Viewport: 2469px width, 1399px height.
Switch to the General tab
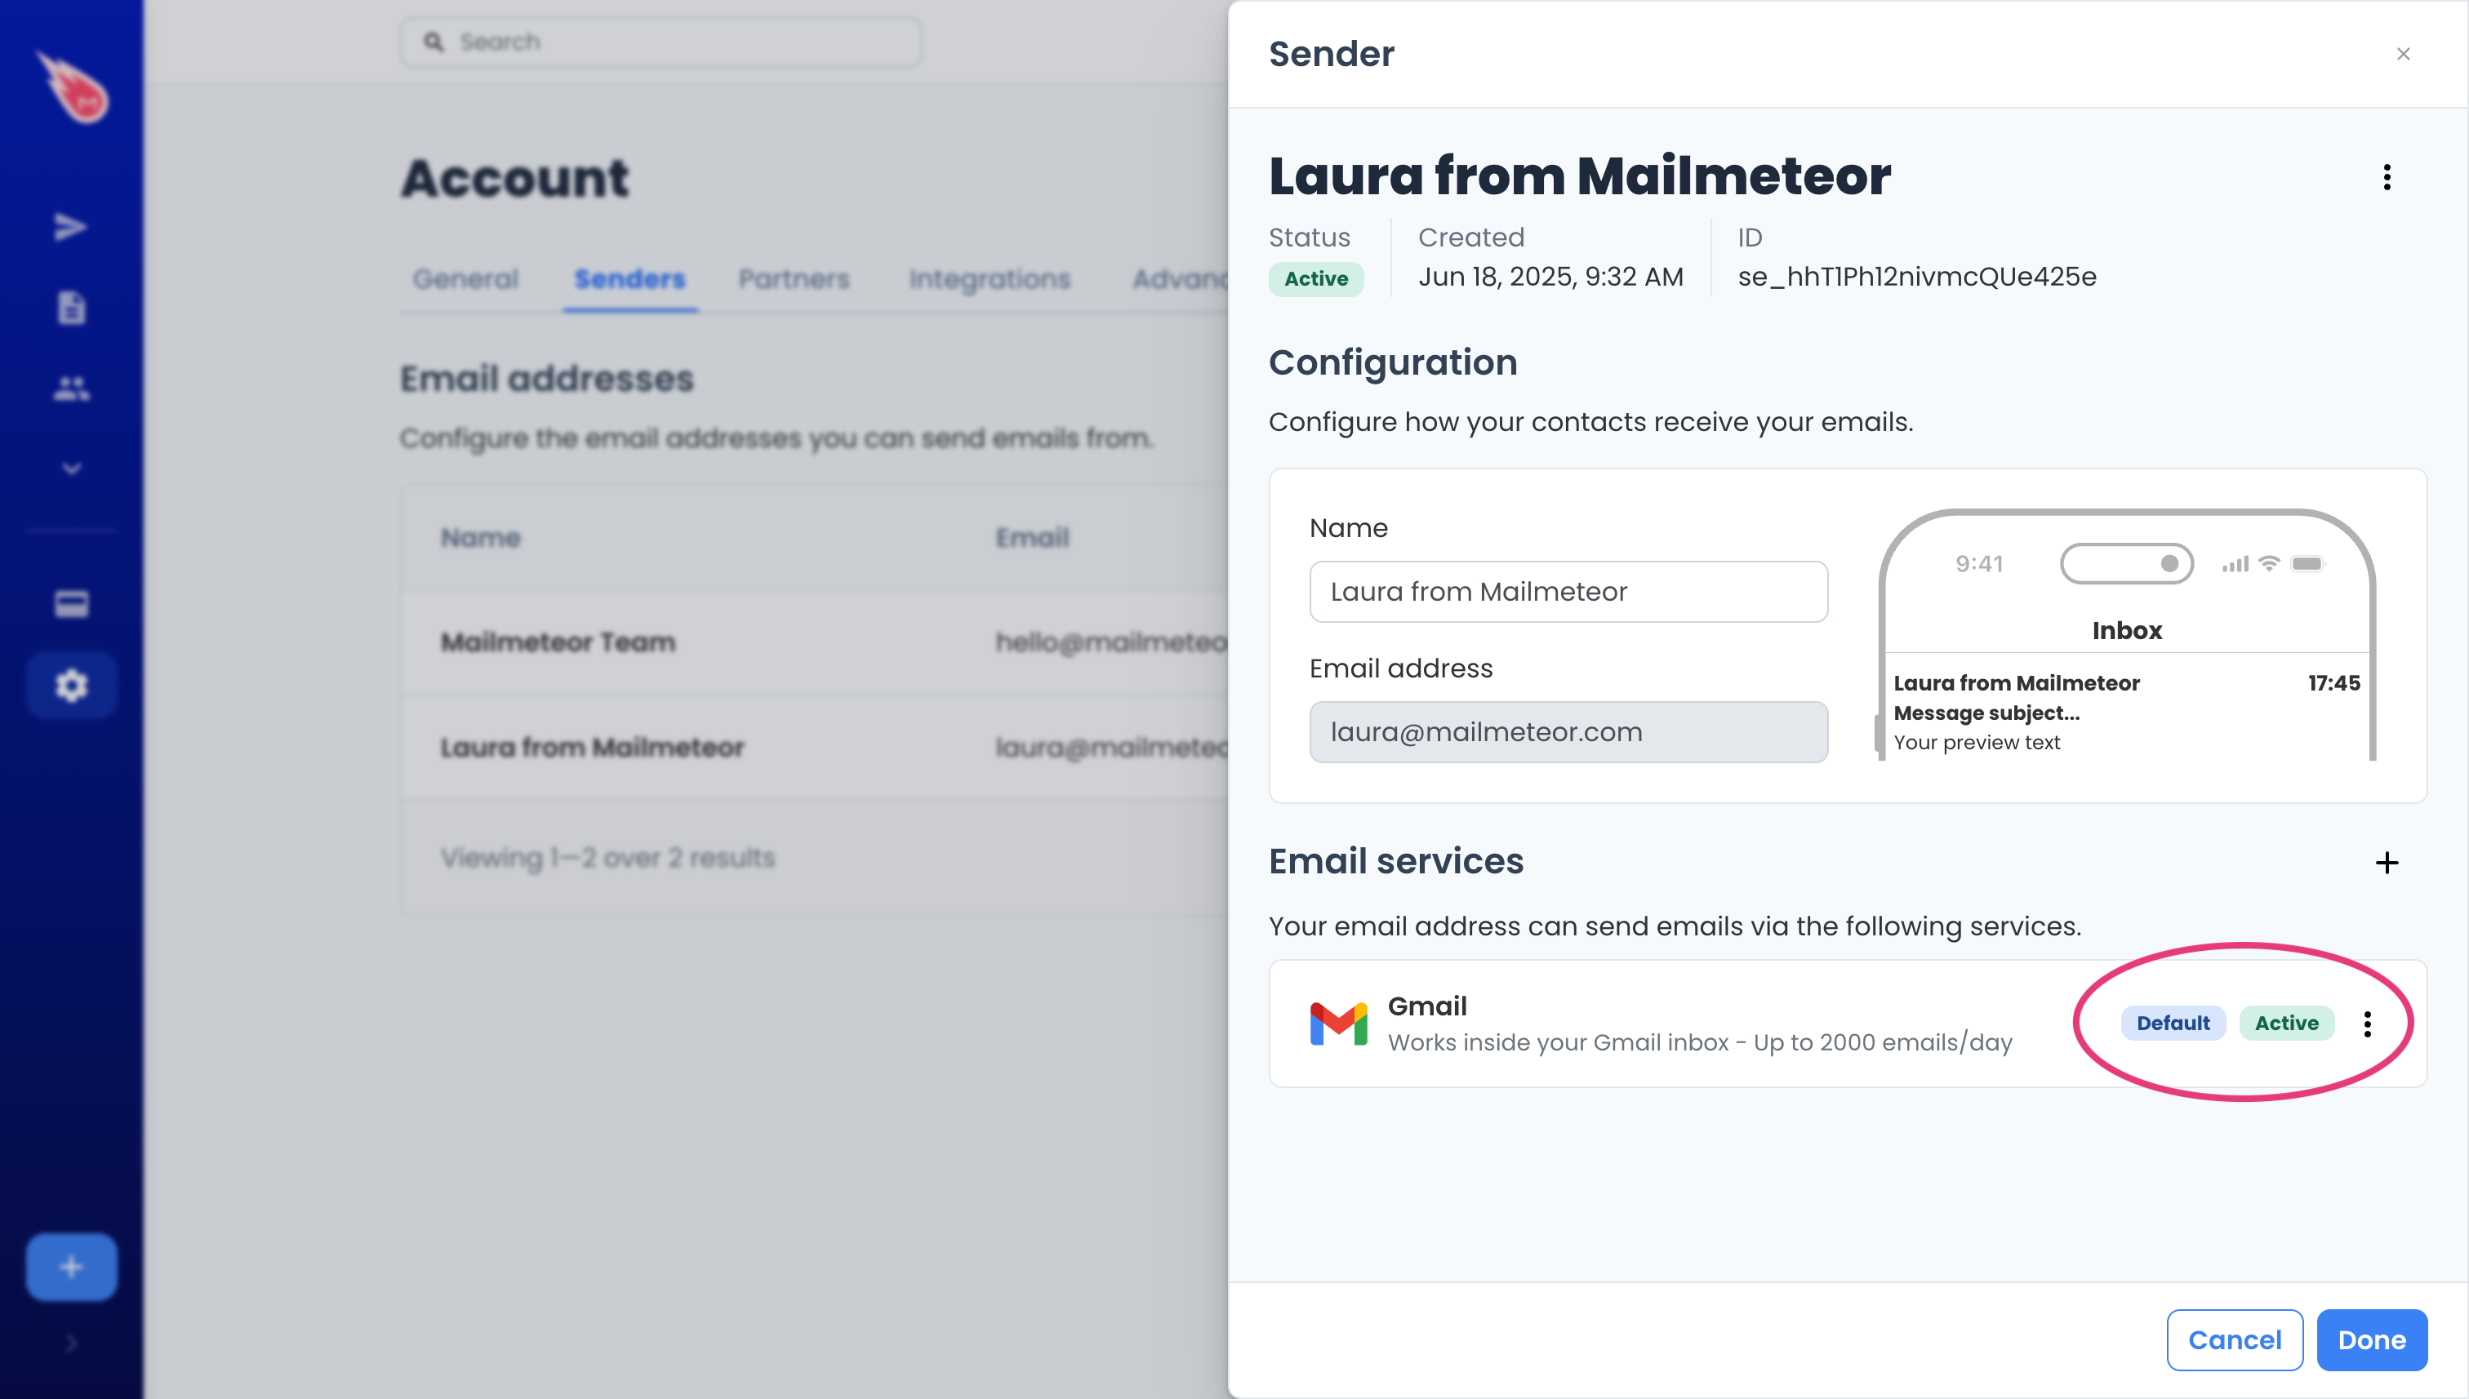(465, 278)
